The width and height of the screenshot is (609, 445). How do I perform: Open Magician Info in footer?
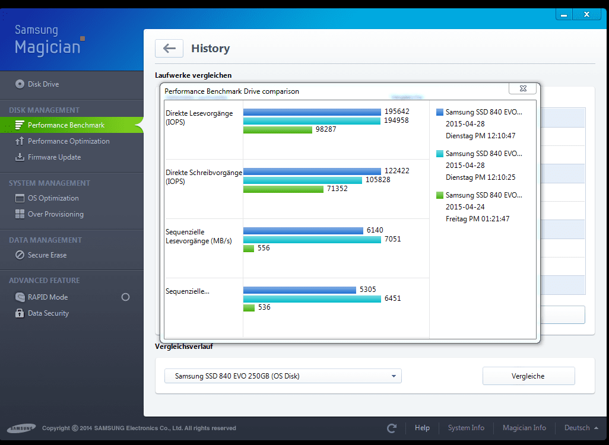(x=524, y=428)
